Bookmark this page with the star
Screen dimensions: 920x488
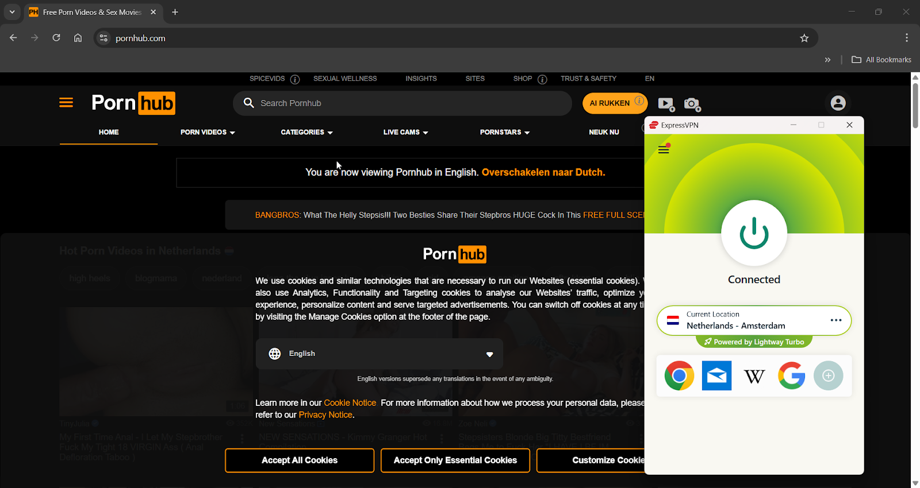pyautogui.click(x=804, y=38)
